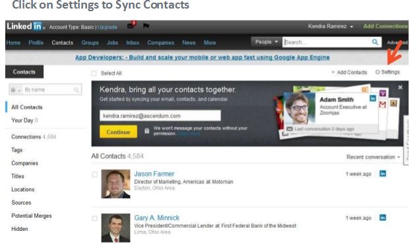Select Sources in sidebar
409x248 pixels.
(21, 203)
